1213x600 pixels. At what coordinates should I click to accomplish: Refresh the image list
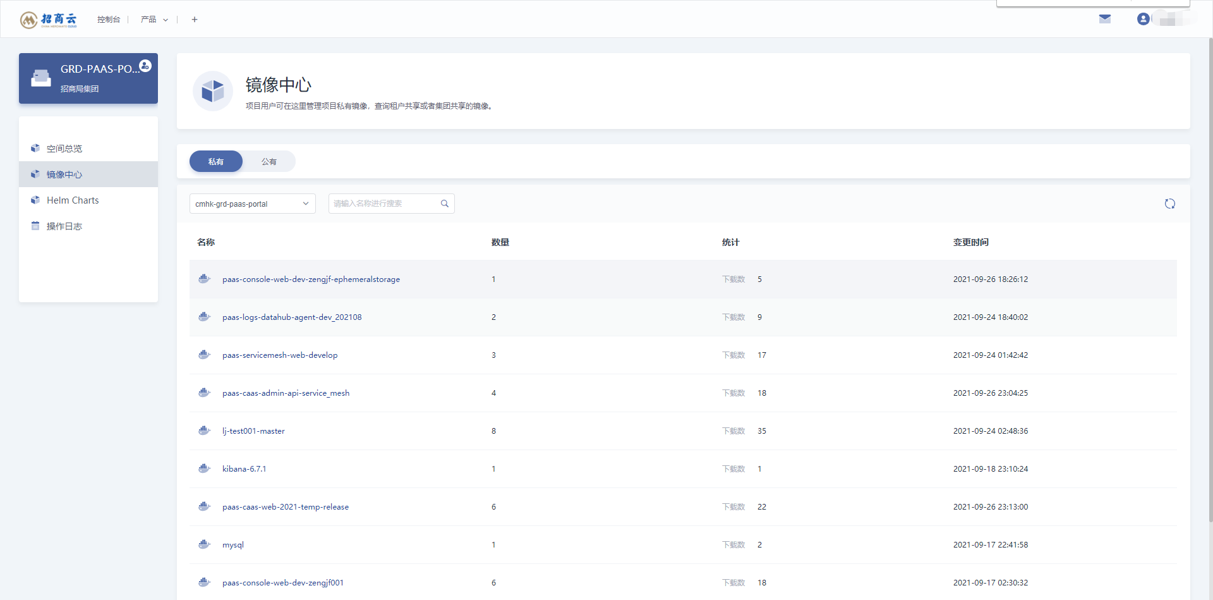(1170, 204)
